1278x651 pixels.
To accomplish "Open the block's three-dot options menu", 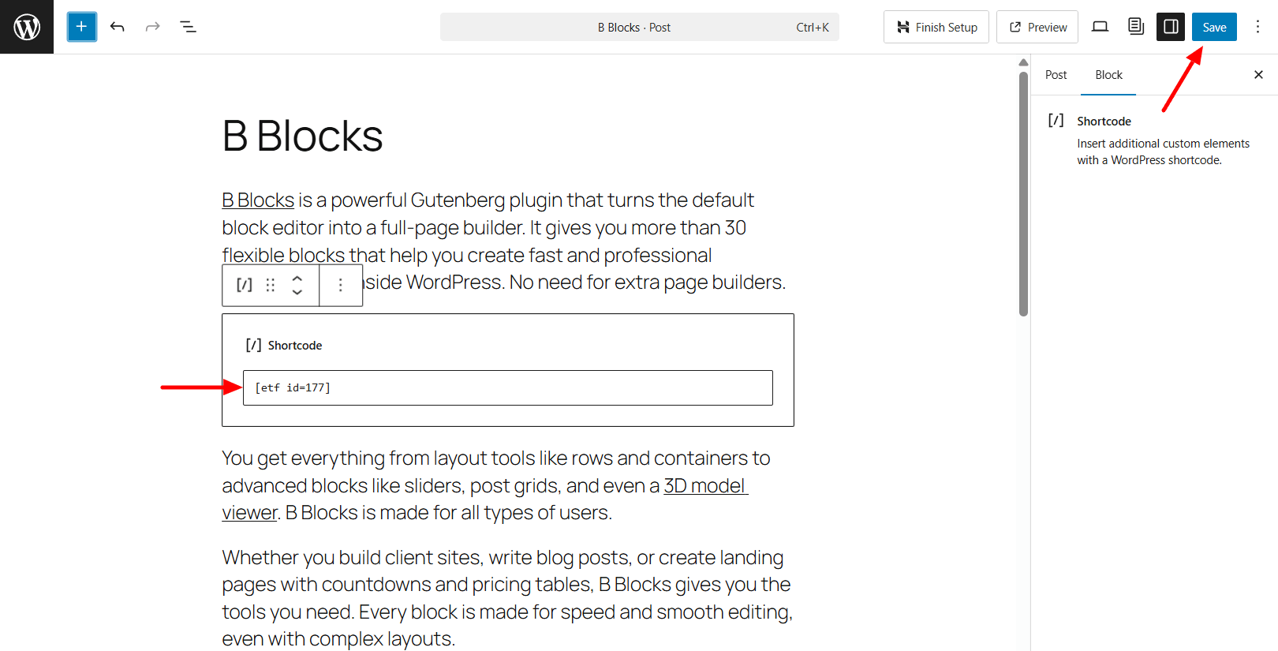I will (340, 285).
